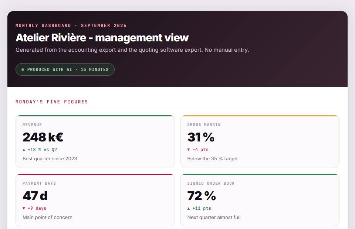Click the Payment Days card label

(x=39, y=183)
